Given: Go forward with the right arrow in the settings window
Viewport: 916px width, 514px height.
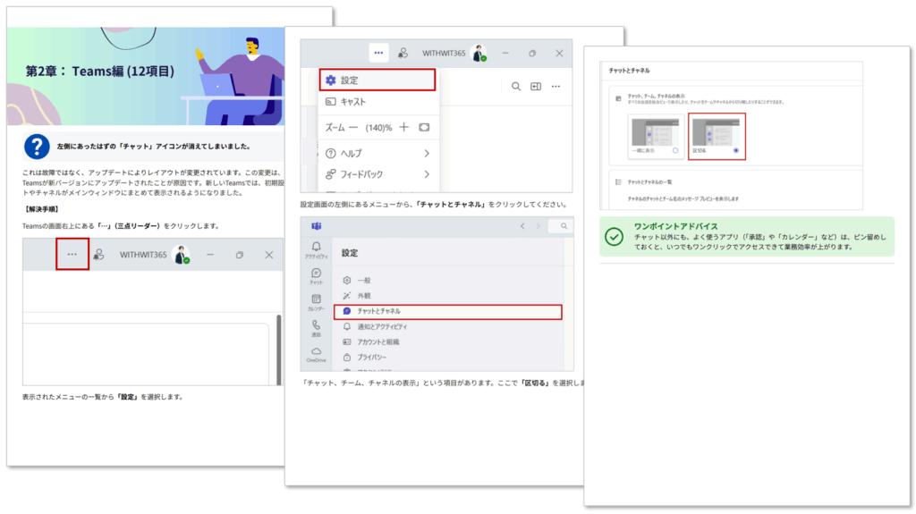Looking at the screenshot, I should [538, 226].
